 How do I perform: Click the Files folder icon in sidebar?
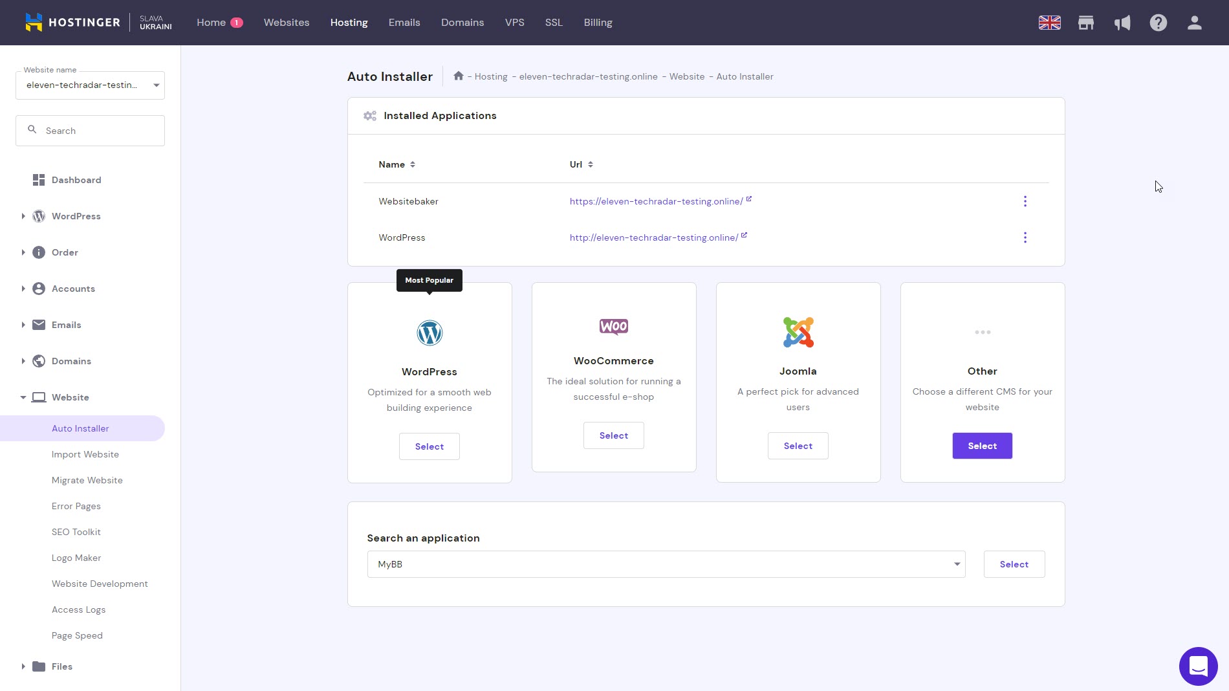(x=39, y=666)
